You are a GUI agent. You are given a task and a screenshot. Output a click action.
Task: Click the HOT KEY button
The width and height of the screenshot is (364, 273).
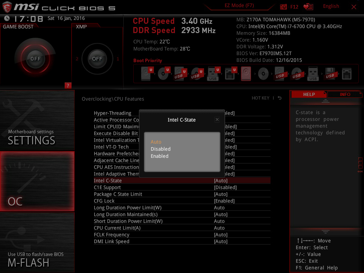[261, 98]
